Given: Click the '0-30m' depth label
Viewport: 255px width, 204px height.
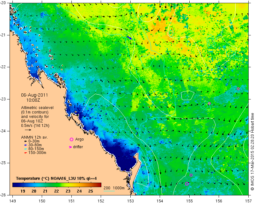Looking at the screenshot, I should (34, 142).
